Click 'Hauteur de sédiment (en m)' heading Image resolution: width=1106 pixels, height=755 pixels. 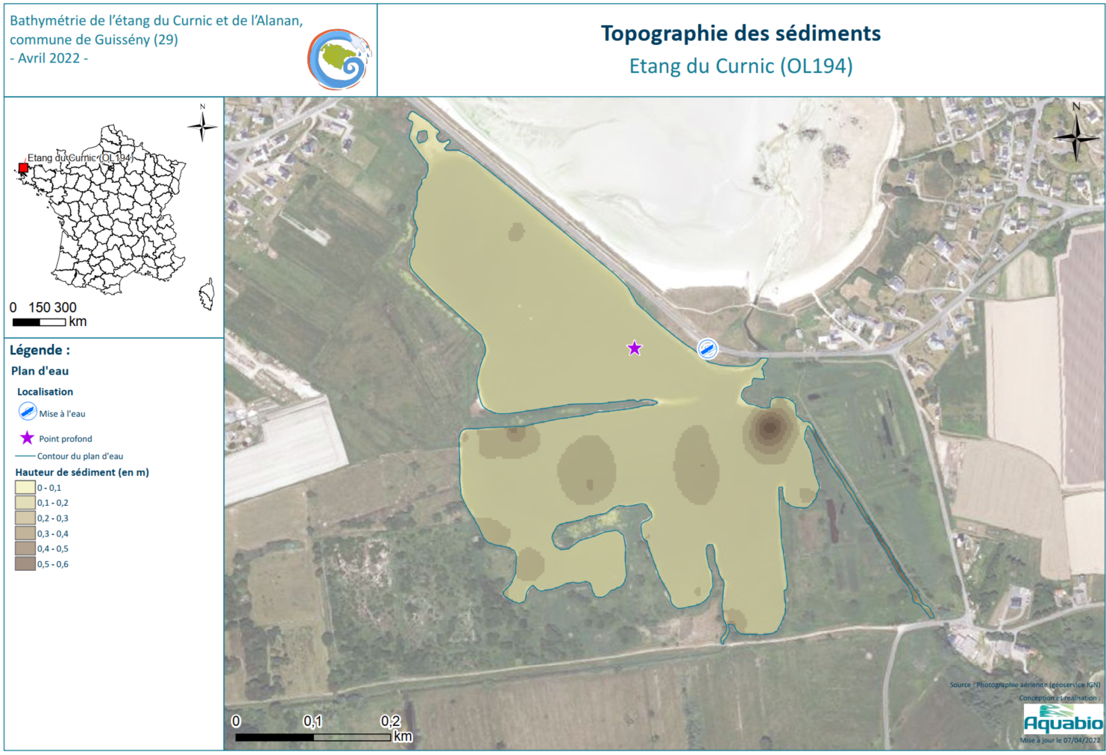82,472
